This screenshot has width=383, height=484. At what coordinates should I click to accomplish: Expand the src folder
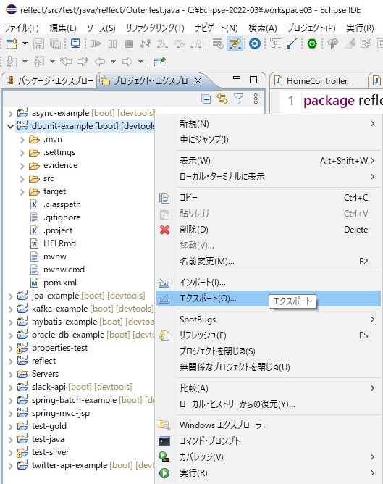(x=22, y=179)
